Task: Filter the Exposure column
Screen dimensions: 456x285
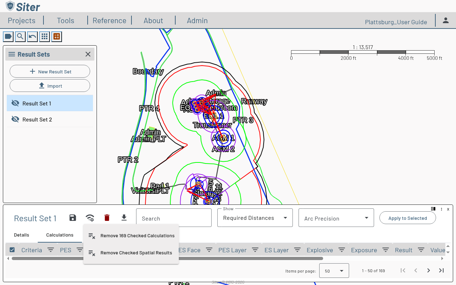Action: (x=385, y=250)
